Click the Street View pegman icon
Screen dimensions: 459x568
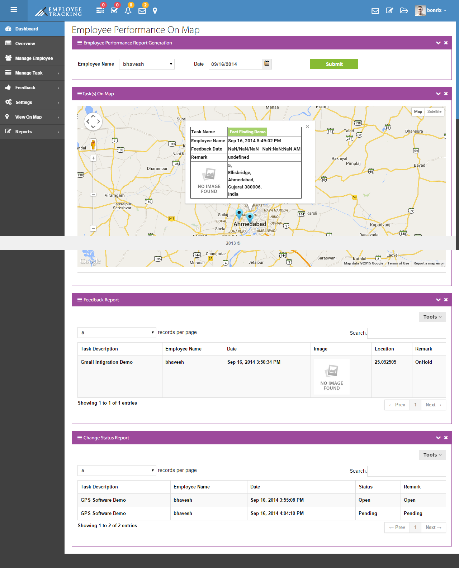click(x=93, y=144)
